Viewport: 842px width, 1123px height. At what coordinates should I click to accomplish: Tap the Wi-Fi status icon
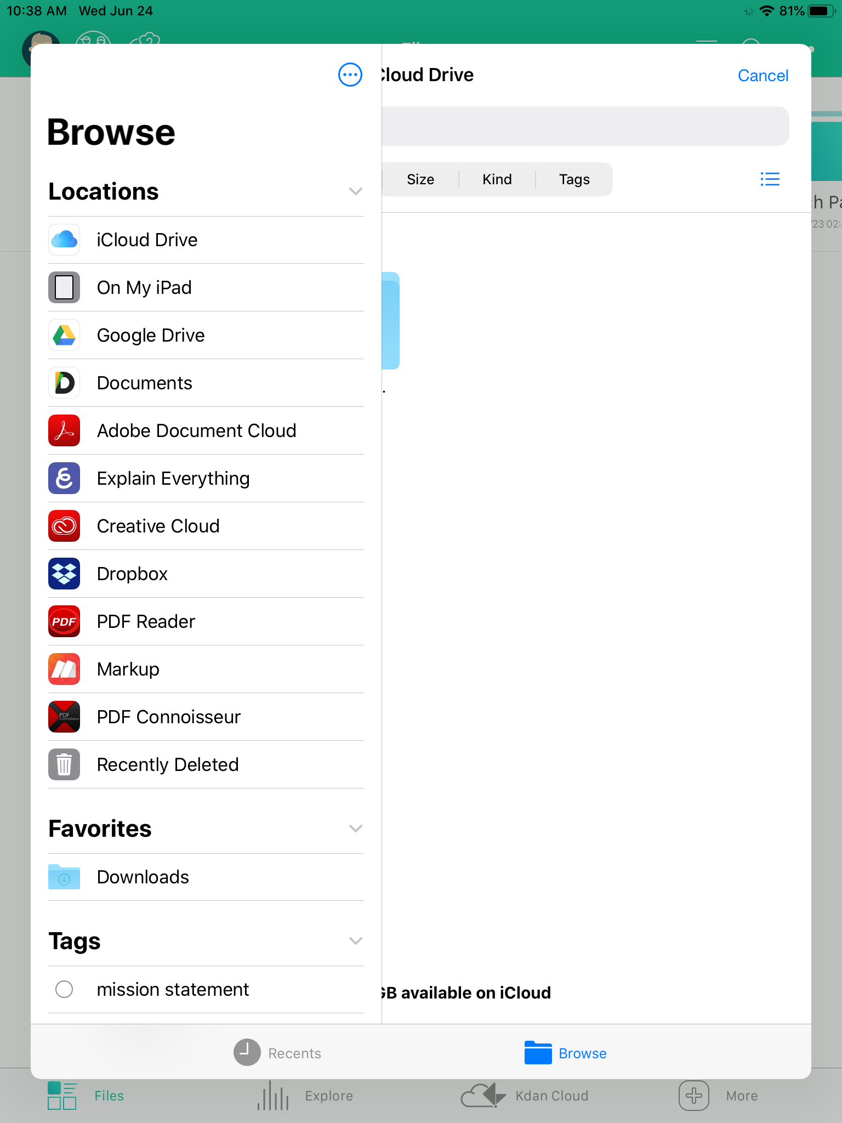coord(767,11)
